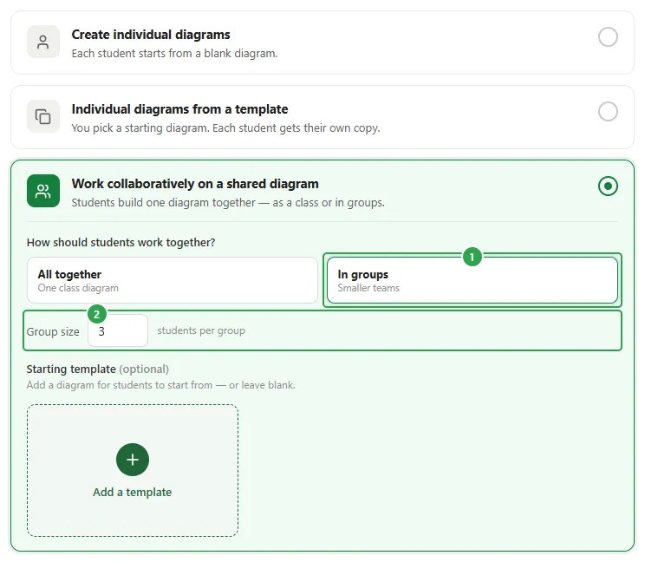Click the copy icon for template diagrams
Viewport: 645px width, 562px height.
point(43,116)
